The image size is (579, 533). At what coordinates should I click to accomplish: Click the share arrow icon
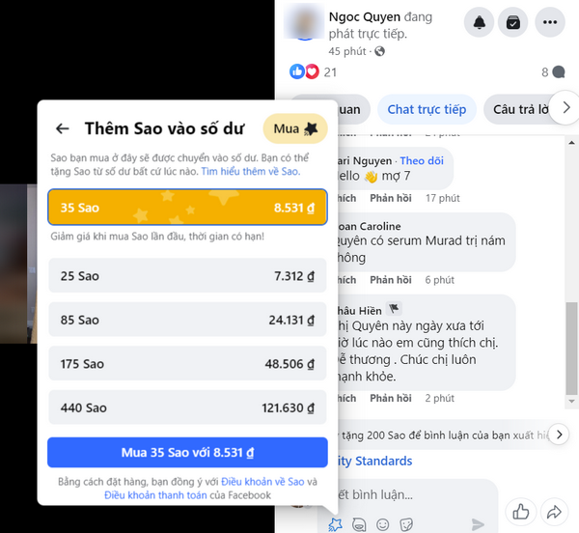coord(554,512)
